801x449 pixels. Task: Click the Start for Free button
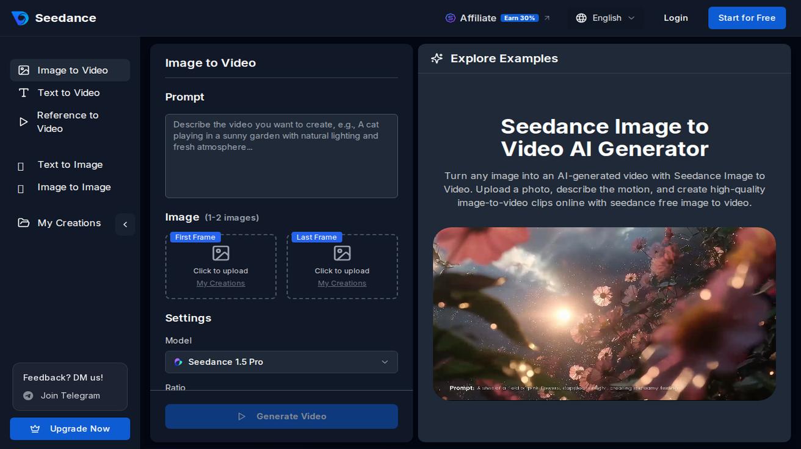click(x=747, y=18)
